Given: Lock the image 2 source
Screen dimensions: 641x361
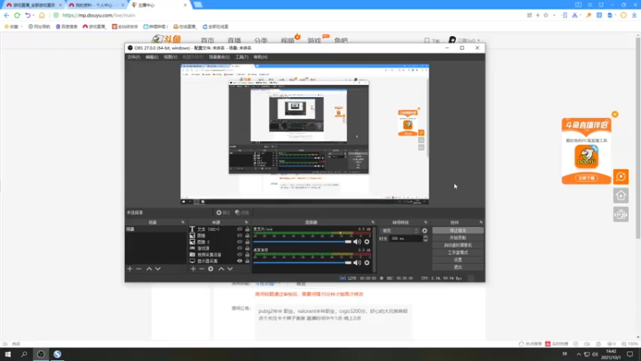Looking at the screenshot, I should (248, 242).
